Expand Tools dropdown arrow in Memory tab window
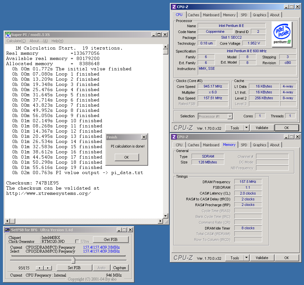The height and width of the screenshot is (285, 304). coord(246,258)
